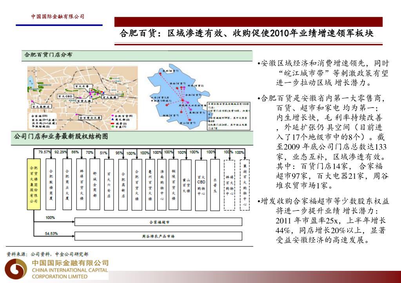Click the wide 合家福超市 box
The image size is (401, 283).
click(158, 222)
